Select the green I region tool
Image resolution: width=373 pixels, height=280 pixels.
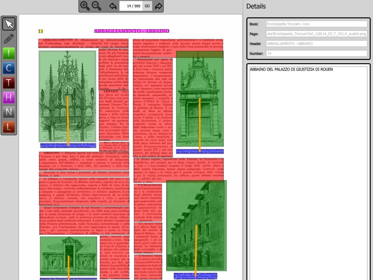(9, 53)
